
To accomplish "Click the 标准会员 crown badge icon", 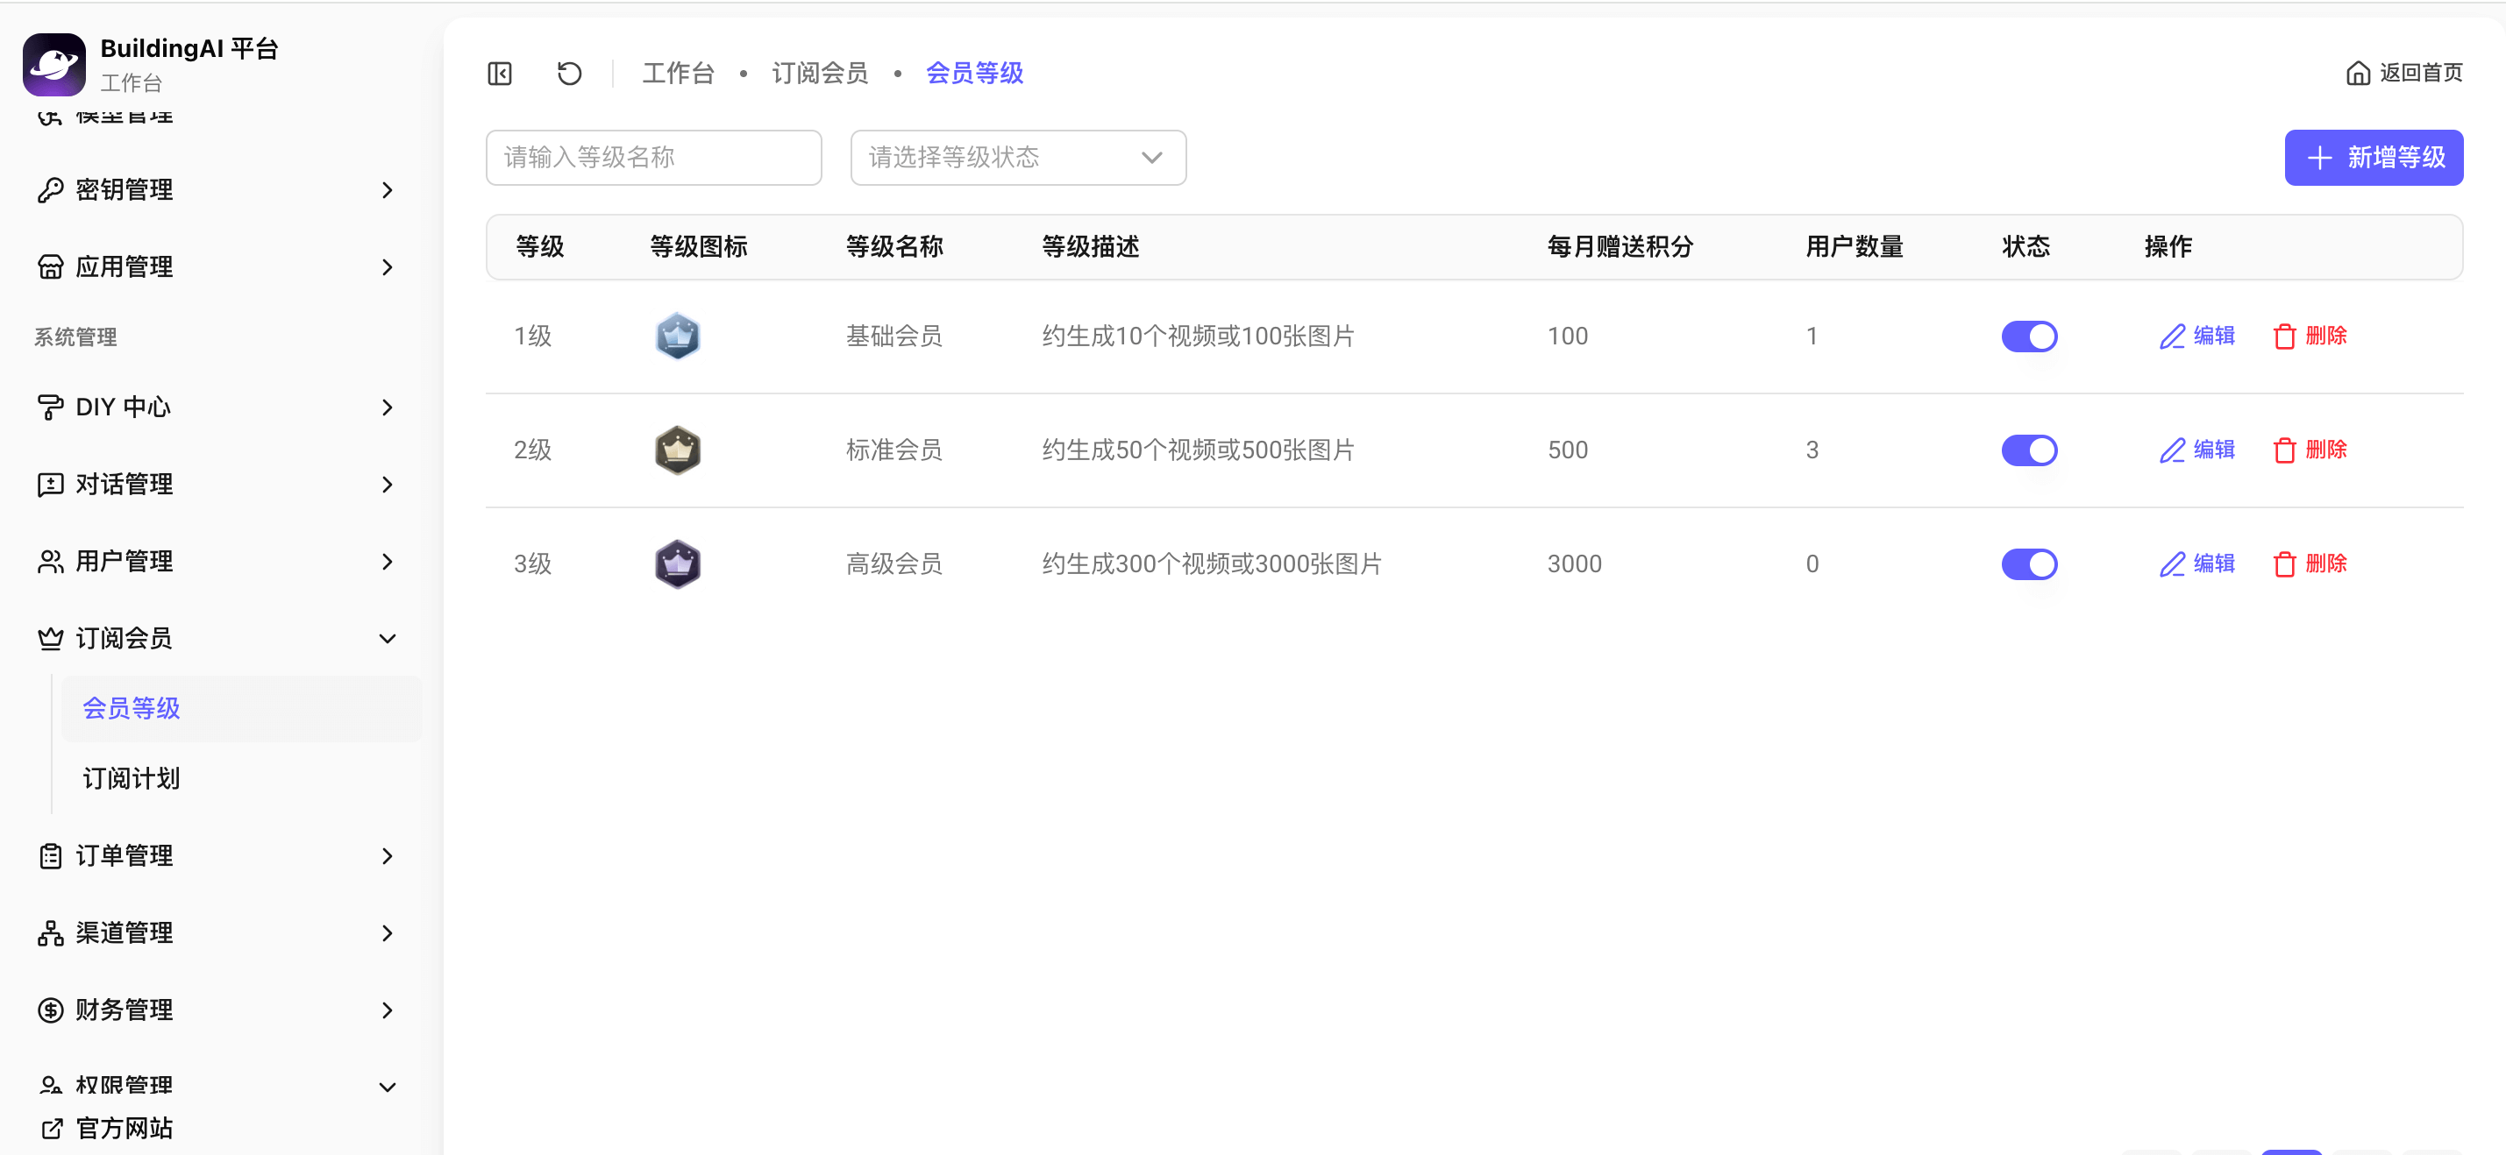I will 678,450.
